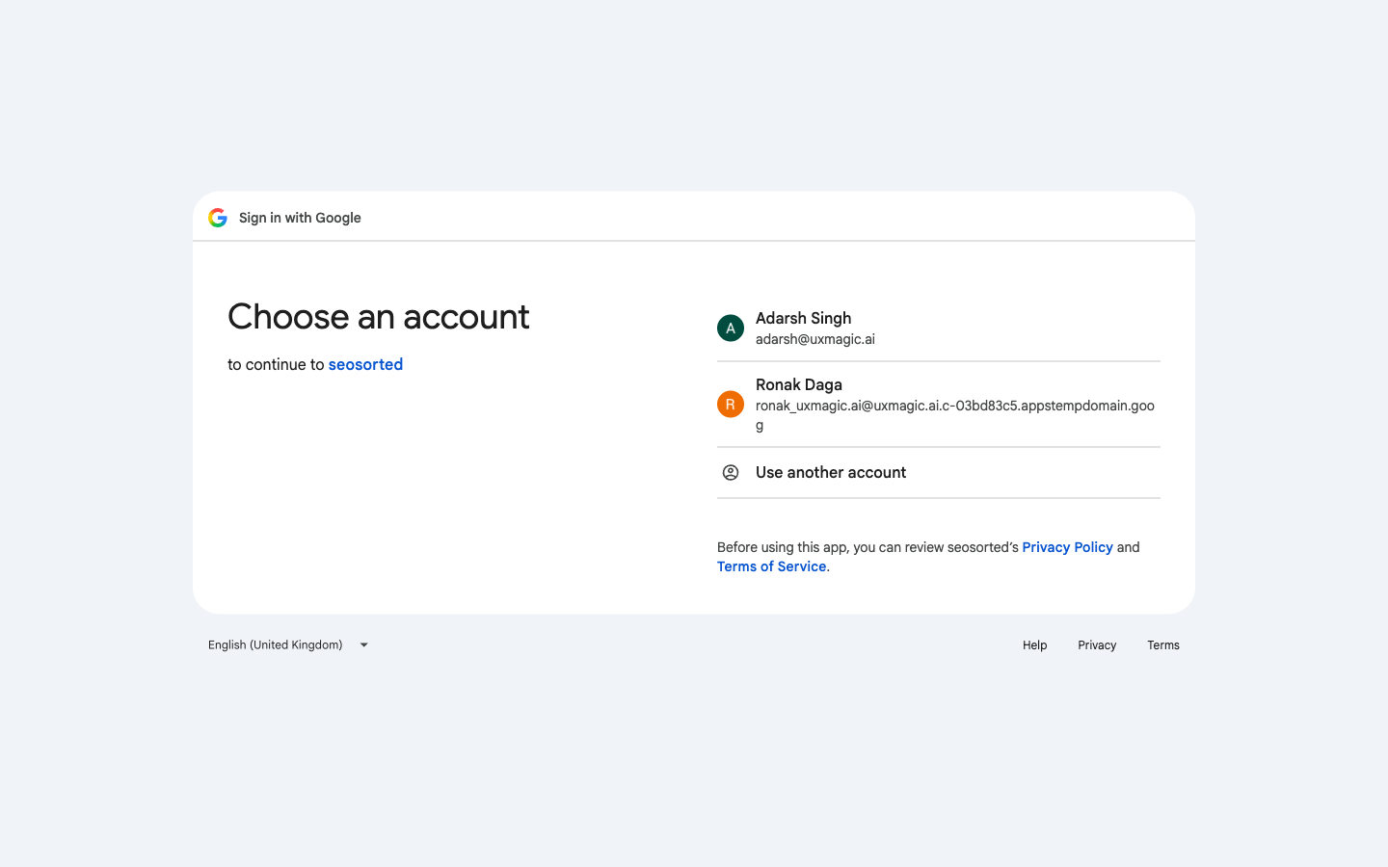This screenshot has height=867, width=1388.
Task: Open the Terms of Service link
Action: (771, 566)
